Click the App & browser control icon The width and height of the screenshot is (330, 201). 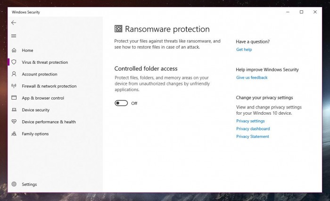(x=14, y=98)
